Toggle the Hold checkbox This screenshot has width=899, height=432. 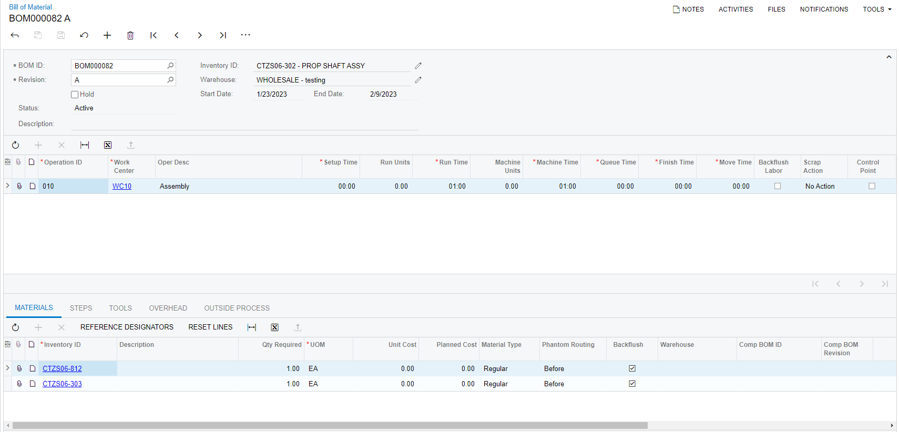(x=75, y=95)
